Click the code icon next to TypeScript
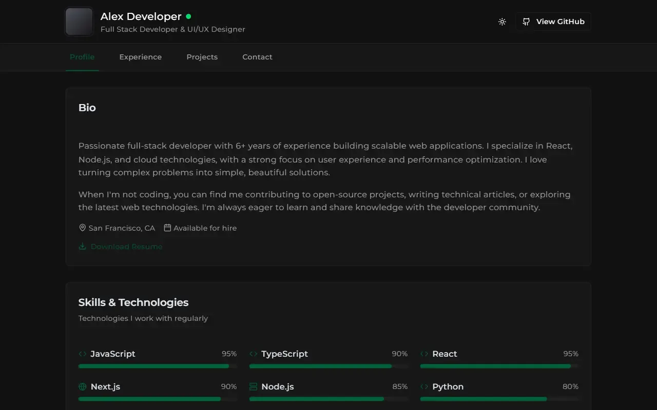 pyautogui.click(x=253, y=354)
